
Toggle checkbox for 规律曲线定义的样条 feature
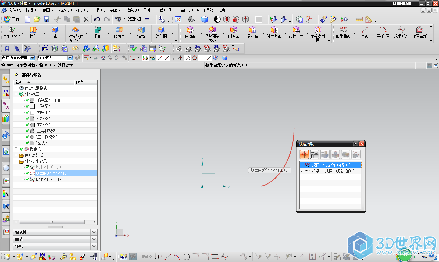click(27, 173)
